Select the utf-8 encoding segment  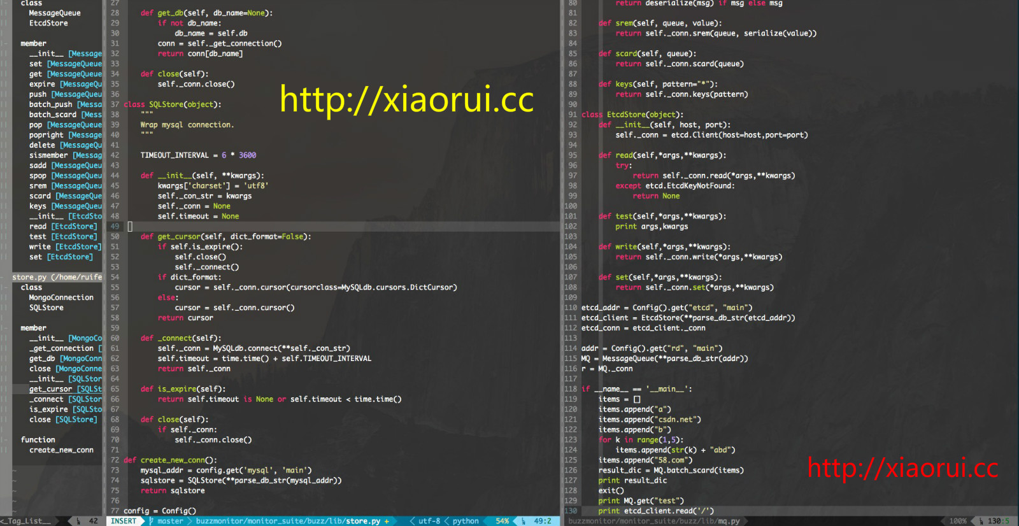429,521
